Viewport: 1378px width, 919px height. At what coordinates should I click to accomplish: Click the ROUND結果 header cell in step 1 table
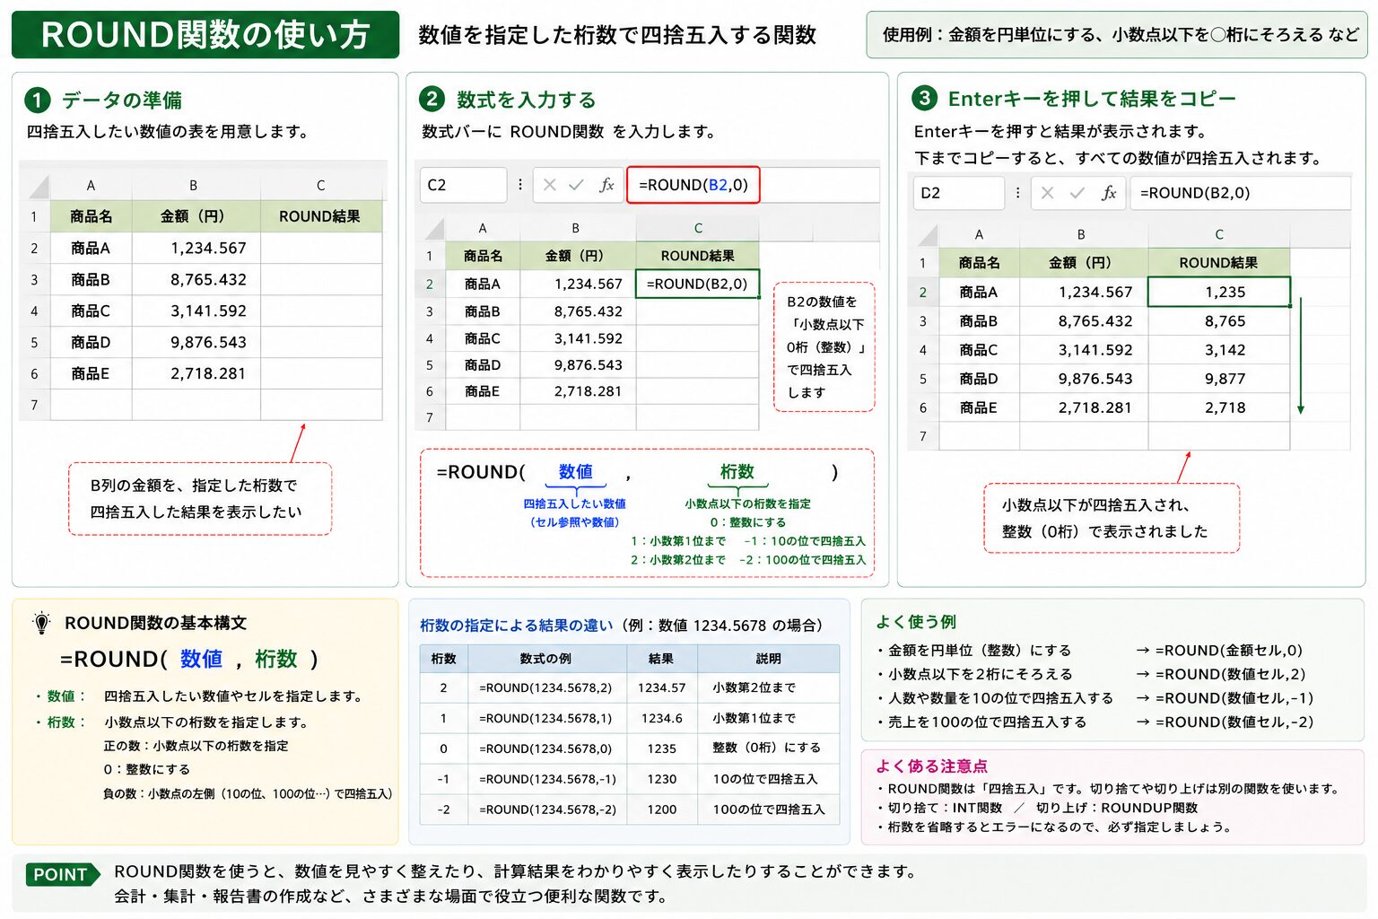320,216
